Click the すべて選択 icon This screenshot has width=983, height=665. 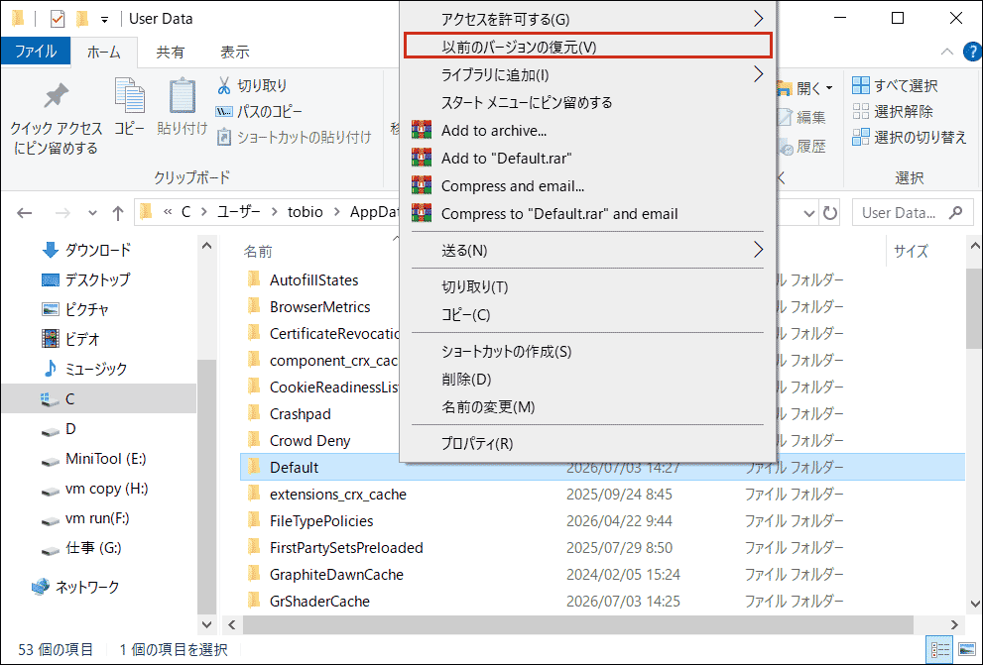point(861,85)
